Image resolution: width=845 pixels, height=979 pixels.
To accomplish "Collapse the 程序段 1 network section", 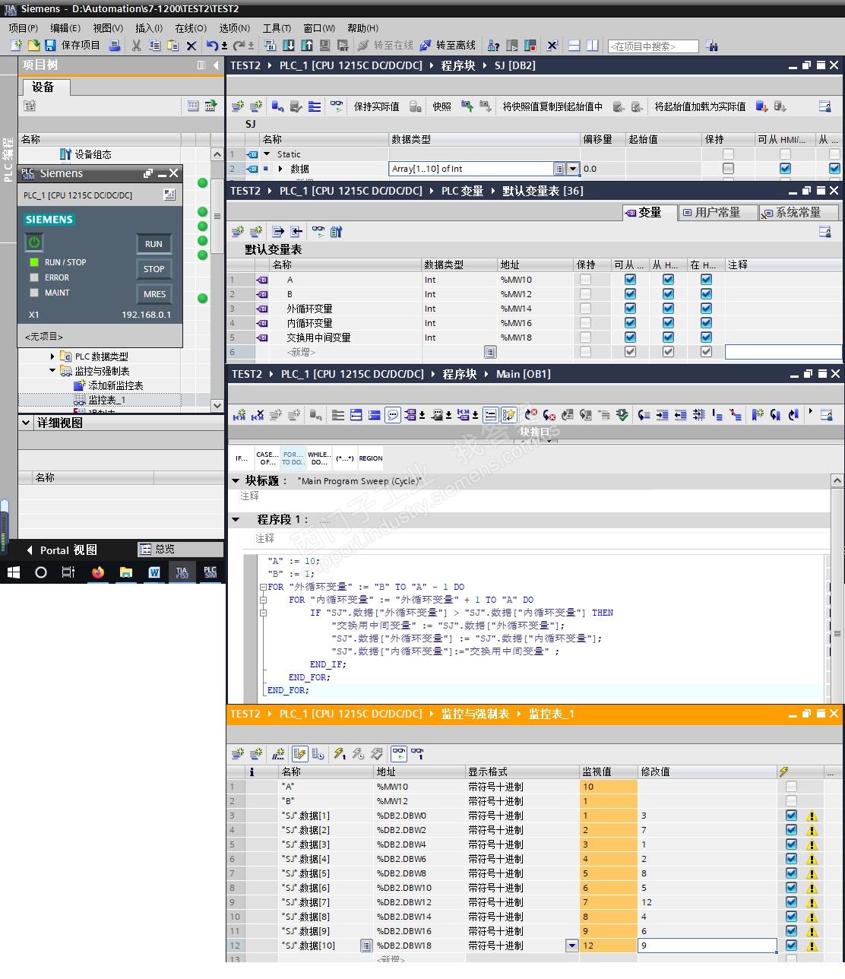I will point(236,520).
